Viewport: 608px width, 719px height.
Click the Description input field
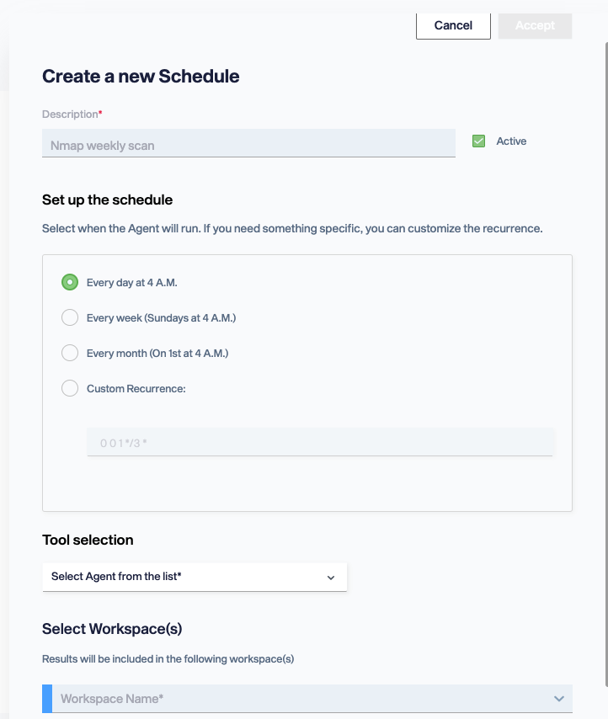click(x=248, y=143)
